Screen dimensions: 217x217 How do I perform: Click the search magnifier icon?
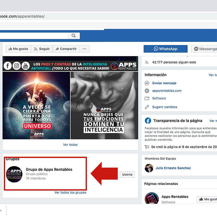point(74,36)
